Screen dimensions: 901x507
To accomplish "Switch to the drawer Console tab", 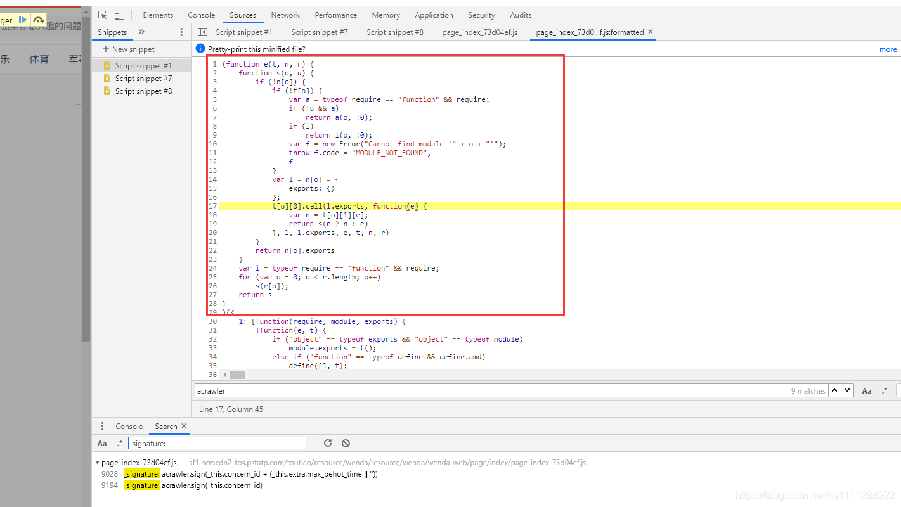I will (129, 427).
